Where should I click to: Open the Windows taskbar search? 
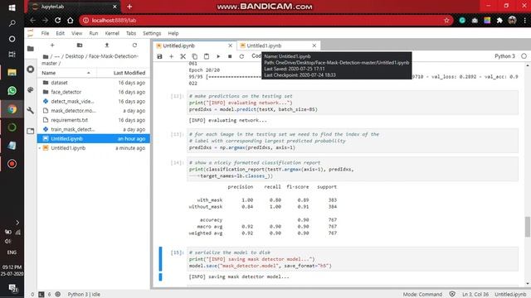tap(12, 23)
